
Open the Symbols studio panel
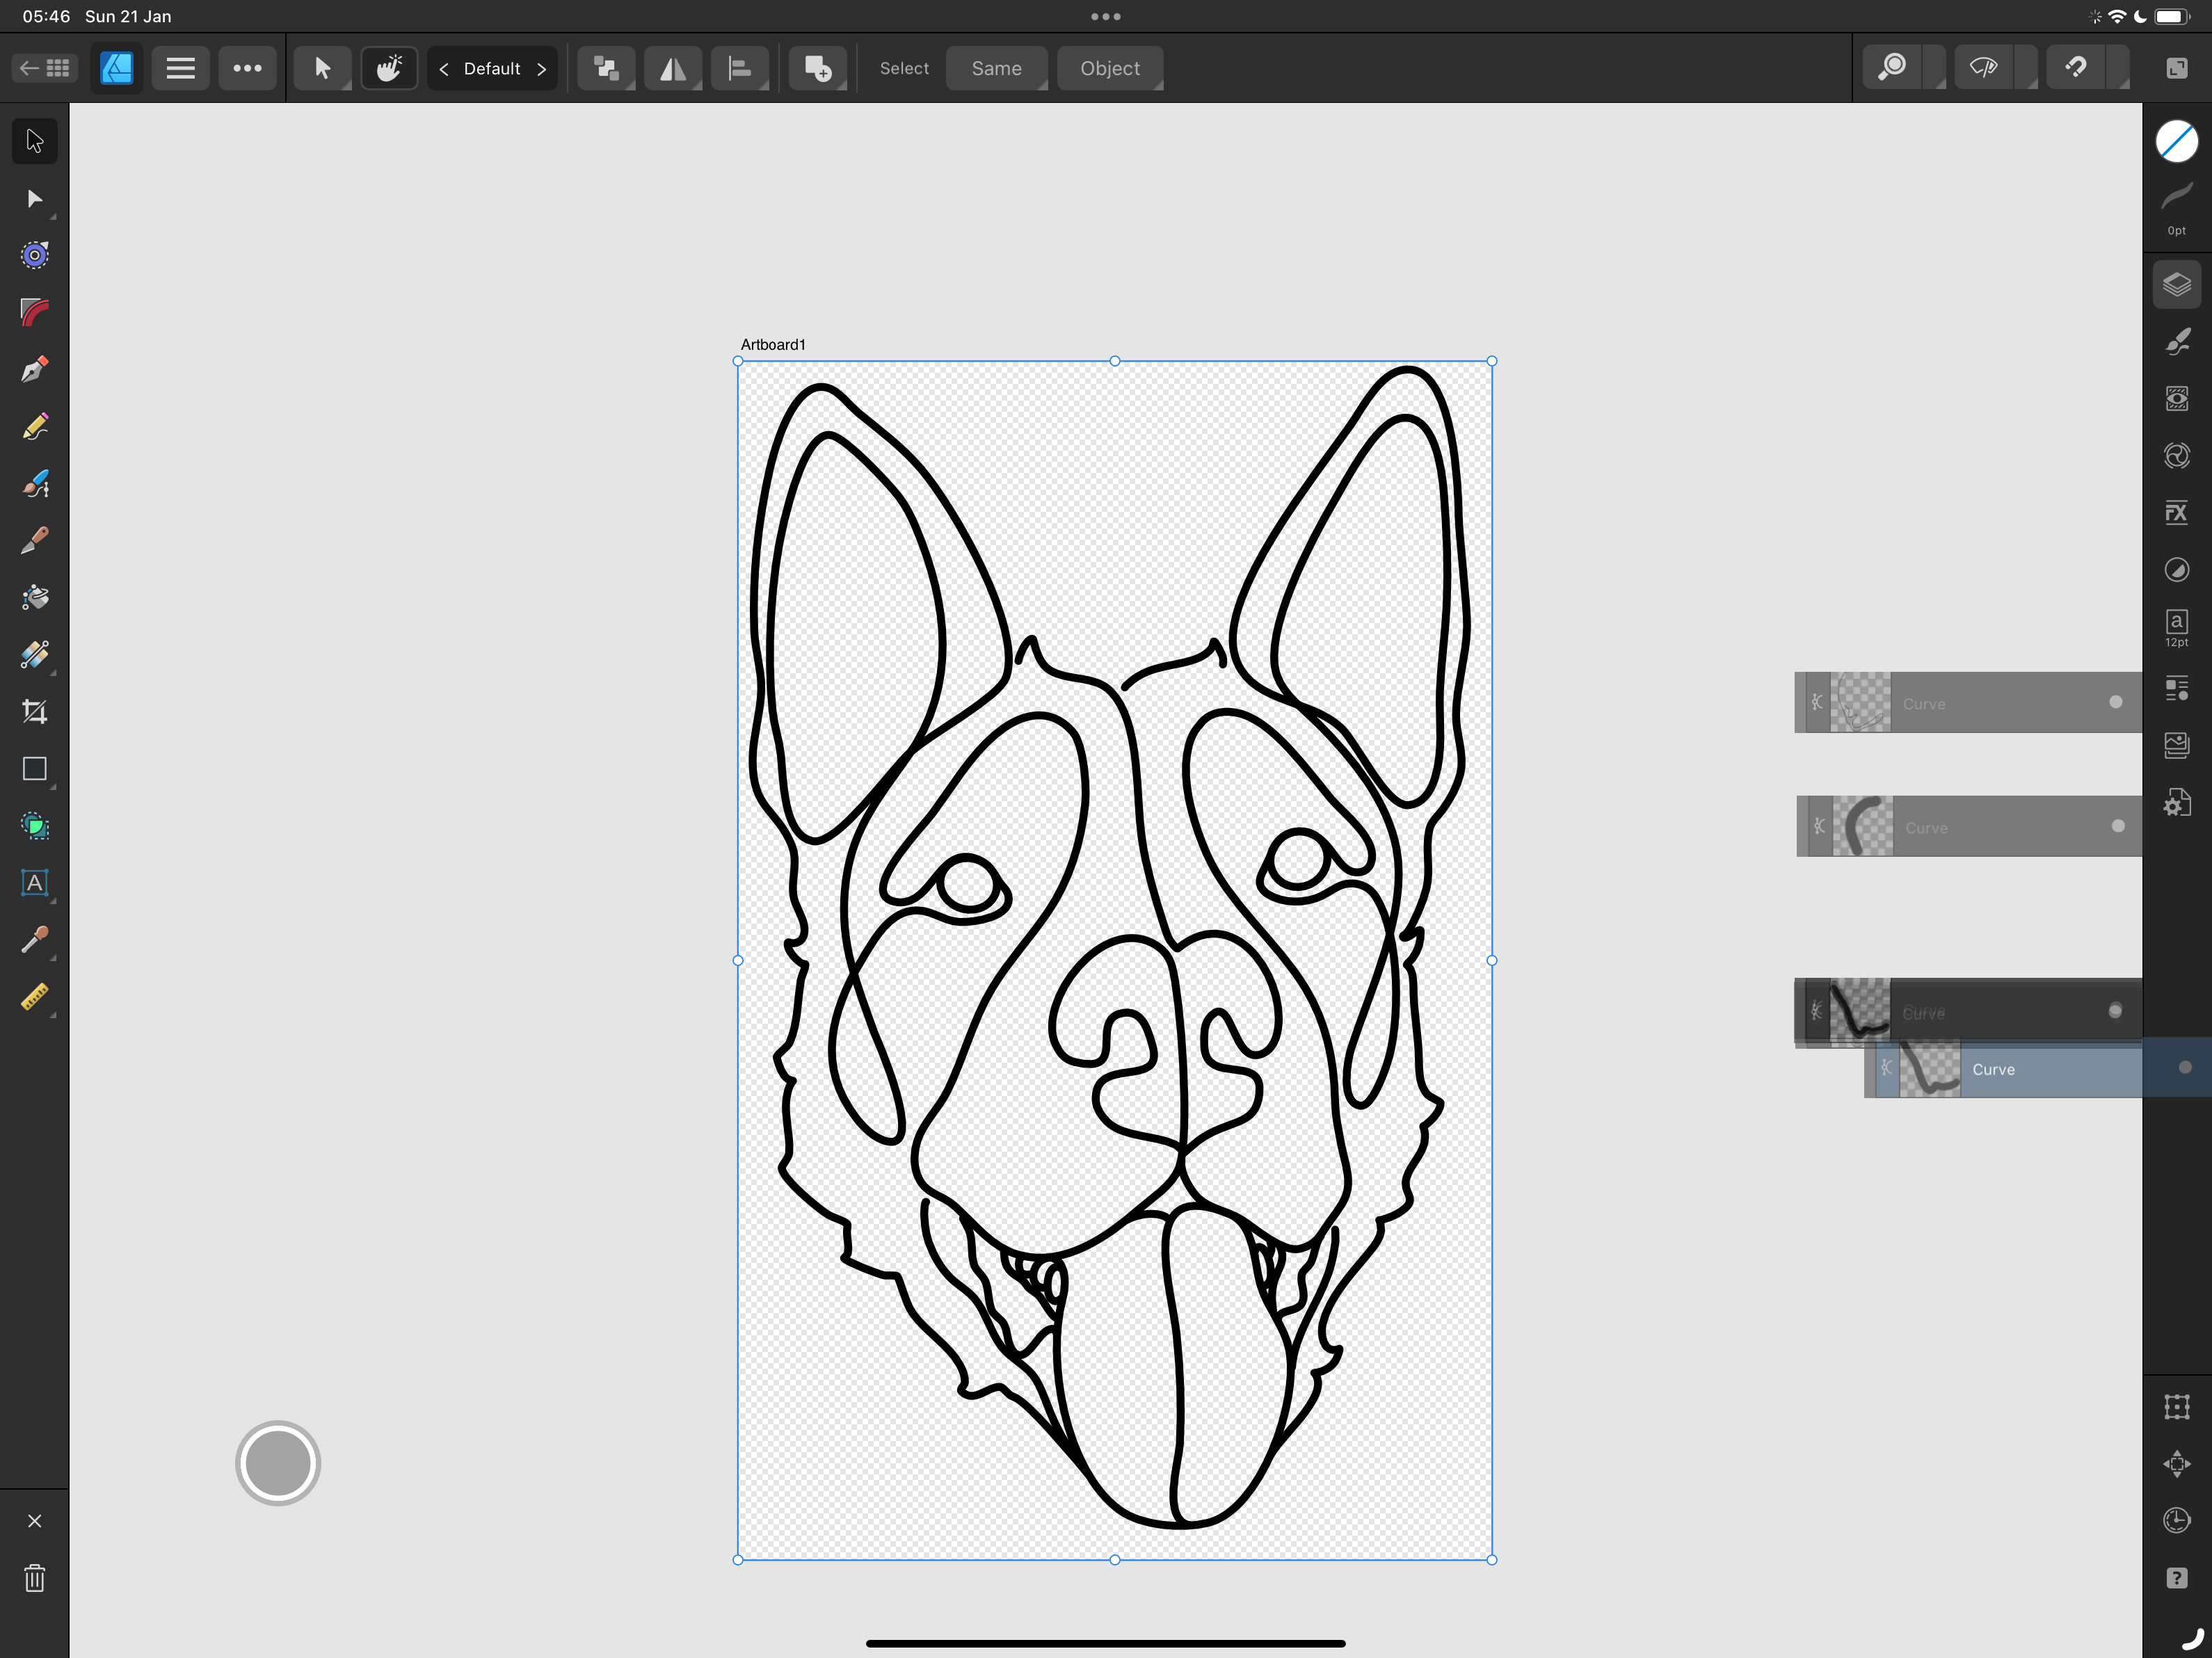[2177, 456]
